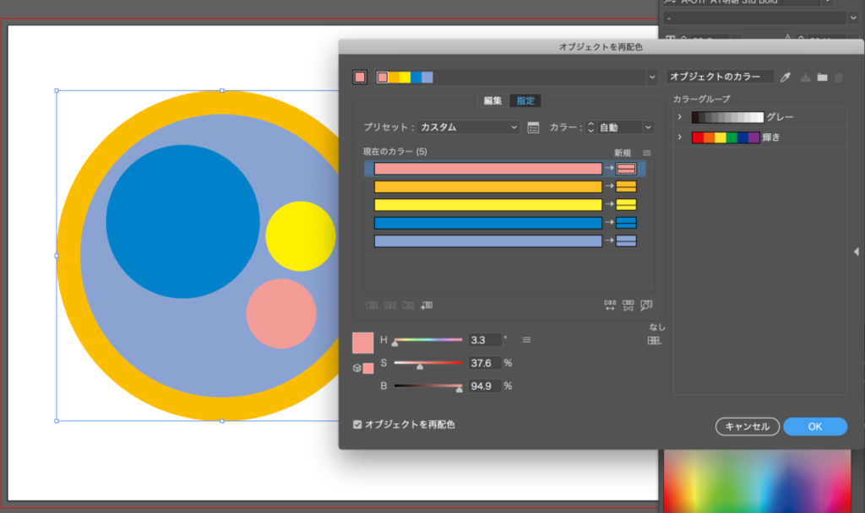Click the キャンセル button
This screenshot has width=865, height=513.
coord(748,426)
